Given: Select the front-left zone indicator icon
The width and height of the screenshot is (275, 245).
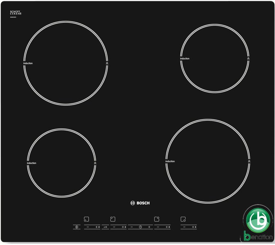Looking at the screenshot, I should (86, 219).
